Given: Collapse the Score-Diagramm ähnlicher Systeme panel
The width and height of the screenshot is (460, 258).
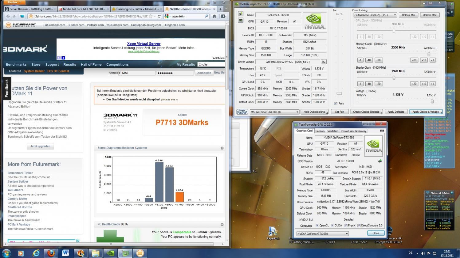Looking at the screenshot, I should [x=222, y=148].
